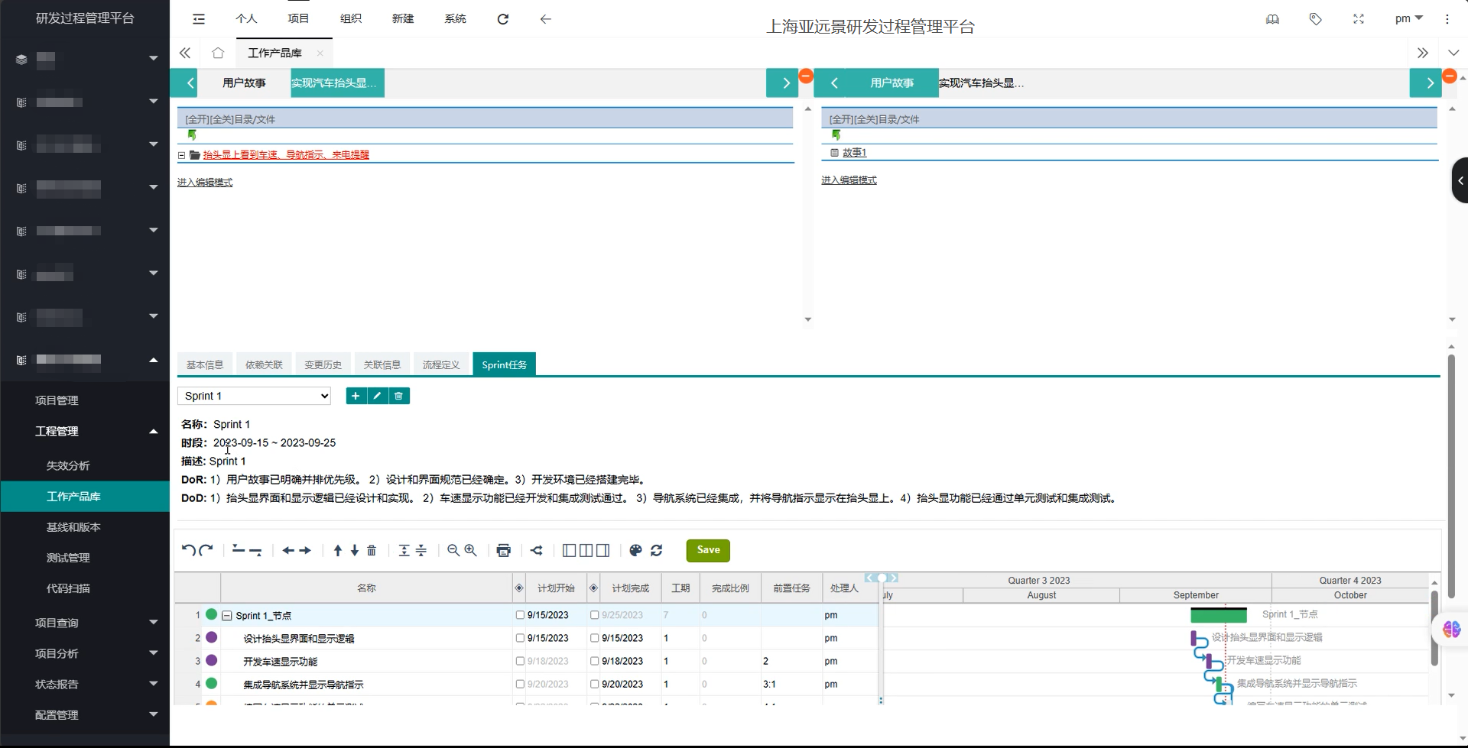Click the Gantt timeline zoom slider handle

(882, 578)
